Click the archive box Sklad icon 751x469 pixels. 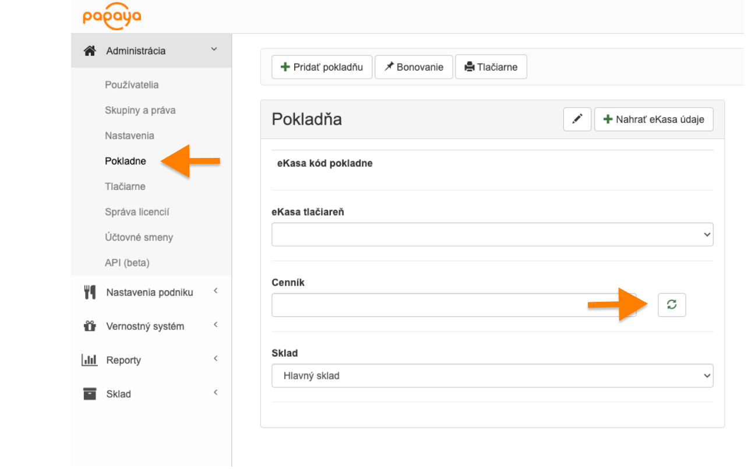(x=90, y=394)
